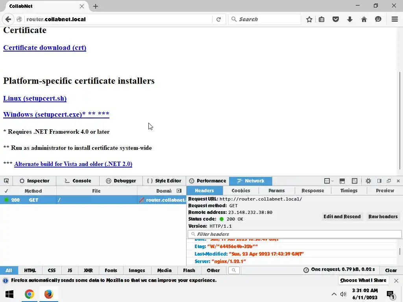Open Certificate download (crt) link
This screenshot has width=403, height=302.
[x=45, y=48]
